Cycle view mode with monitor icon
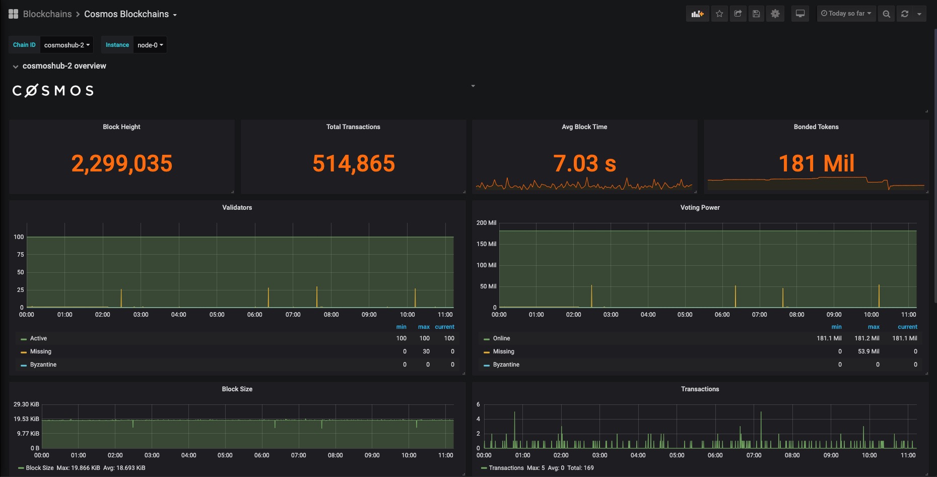Image resolution: width=937 pixels, height=477 pixels. click(800, 14)
